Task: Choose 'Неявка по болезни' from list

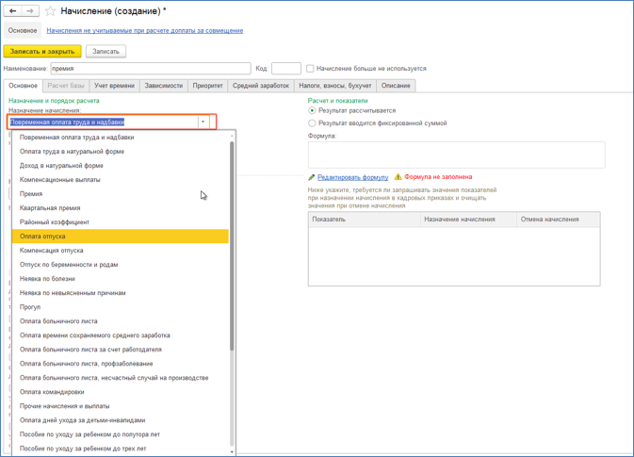Action: [121, 279]
